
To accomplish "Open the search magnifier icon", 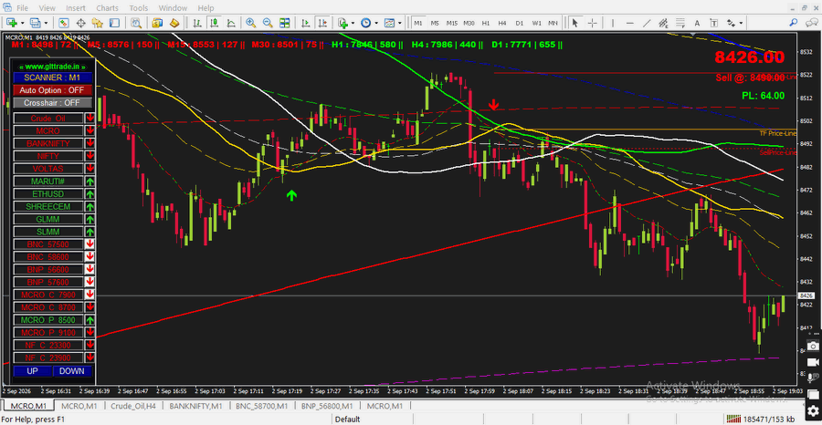I will 794,23.
